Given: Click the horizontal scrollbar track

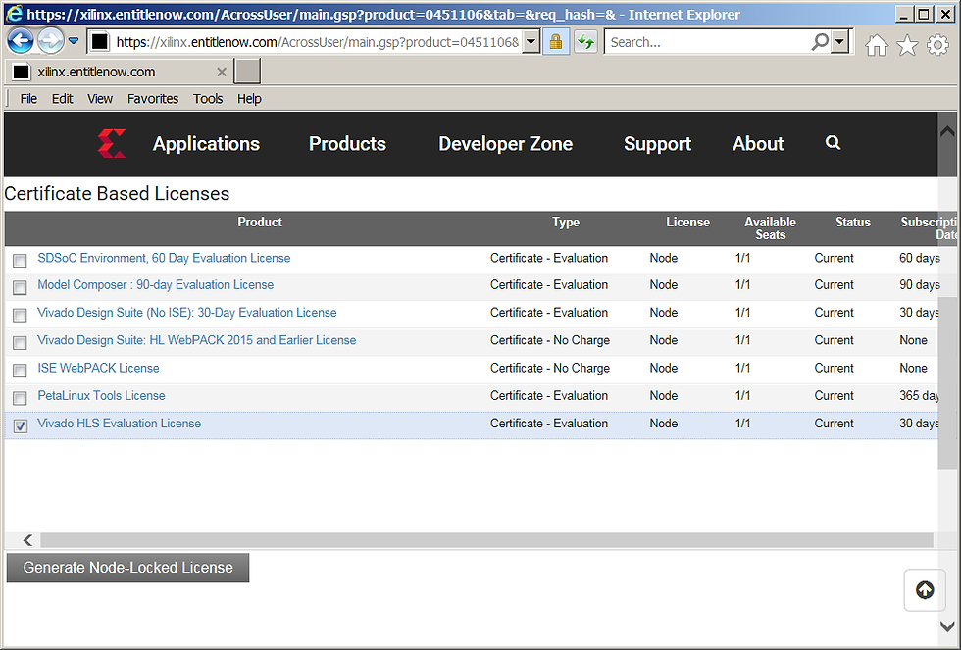Looking at the screenshot, I should click(x=486, y=540).
